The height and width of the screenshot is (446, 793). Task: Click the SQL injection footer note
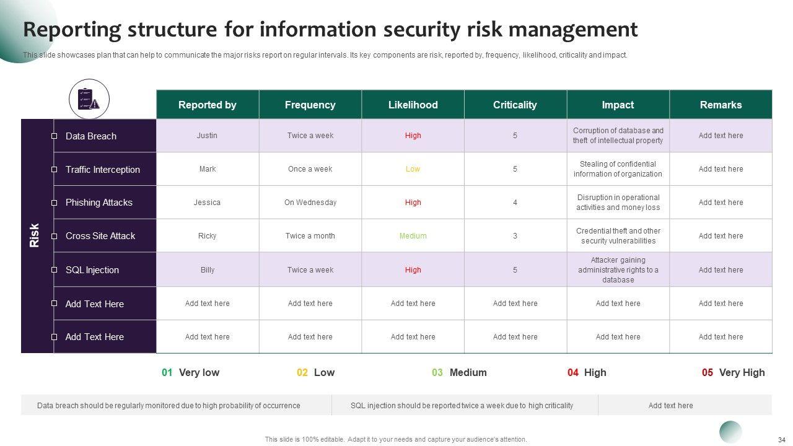[462, 406]
